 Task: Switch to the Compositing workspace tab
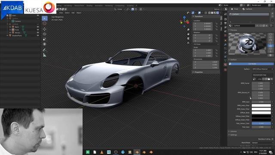[x=120, y=6]
